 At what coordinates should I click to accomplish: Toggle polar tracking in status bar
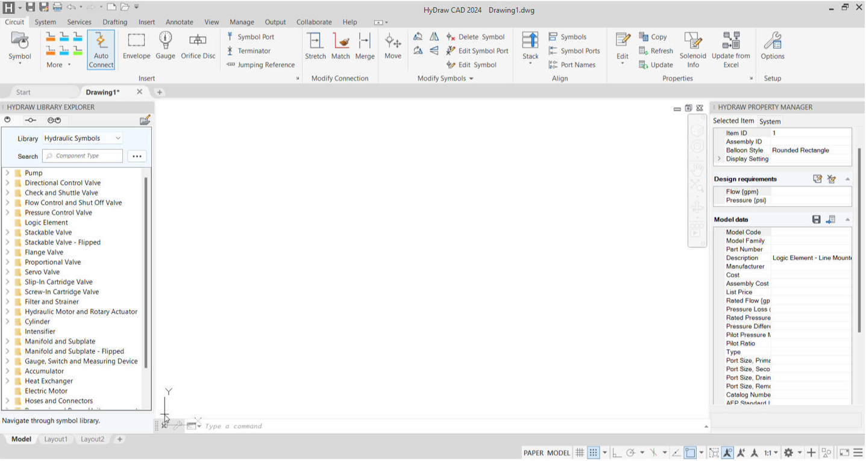tap(631, 453)
